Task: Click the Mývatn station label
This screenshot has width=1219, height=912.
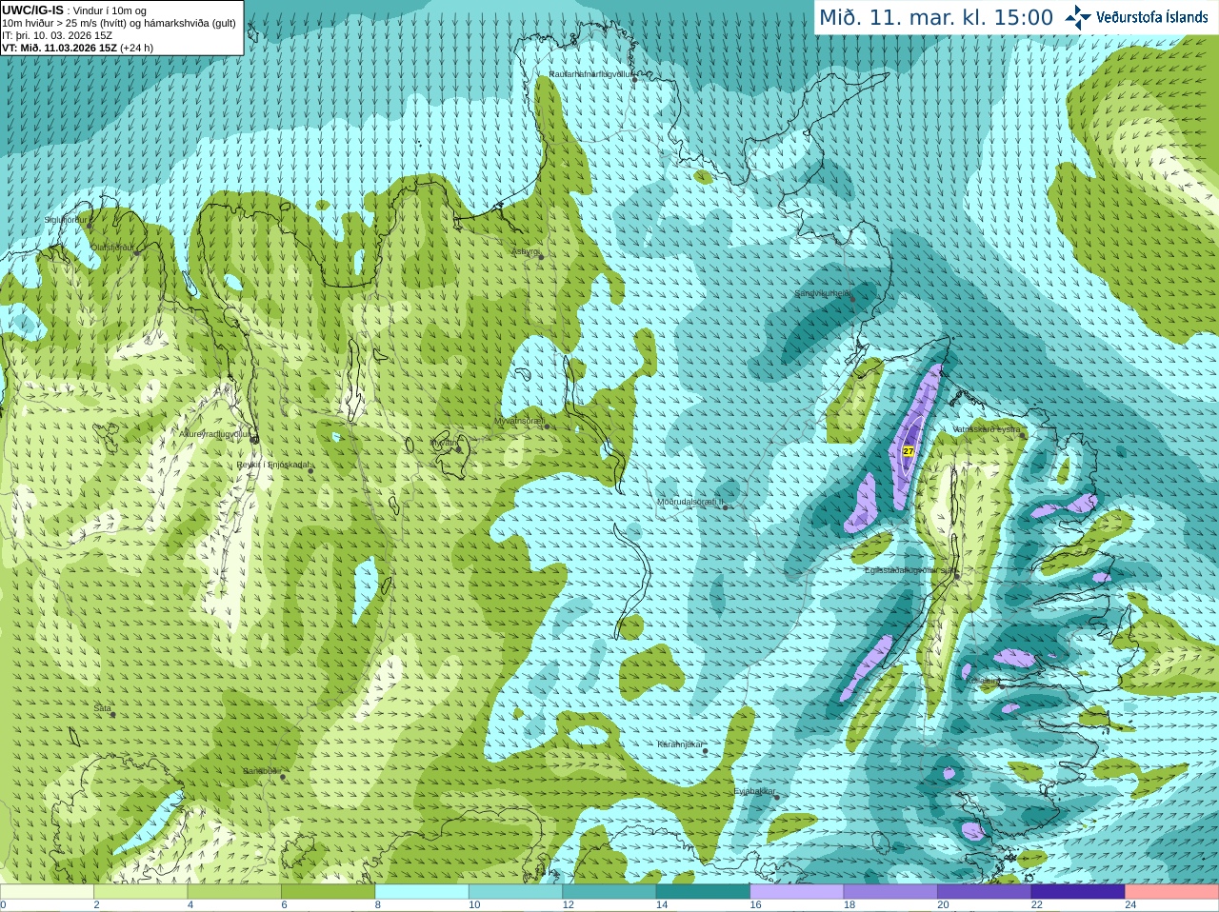Action: (x=444, y=443)
